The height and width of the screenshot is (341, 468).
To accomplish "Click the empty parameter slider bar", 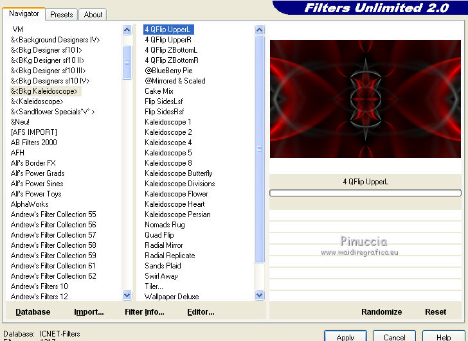I will coord(365,193).
